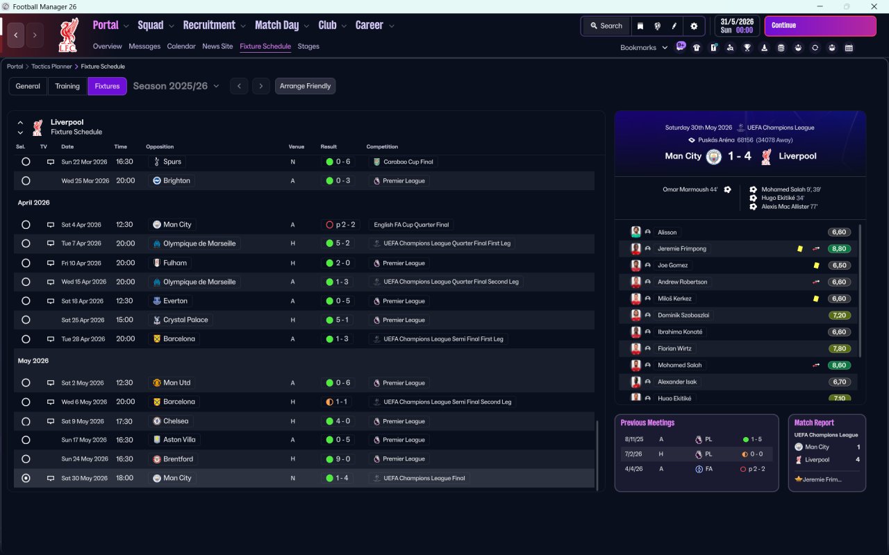This screenshot has height=555, width=889.
Task: Switch to the Training tab
Action: click(67, 86)
